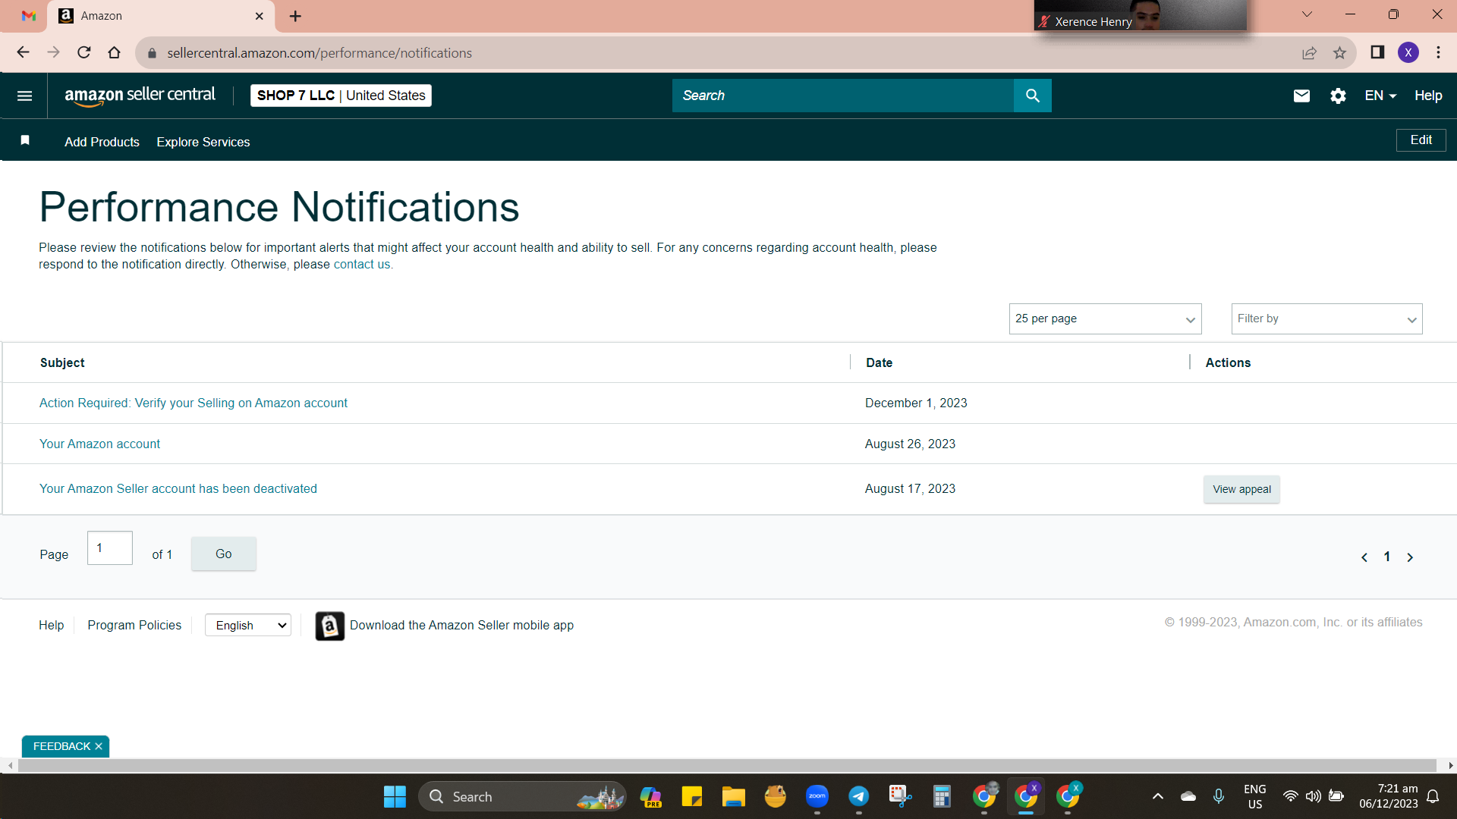This screenshot has width=1457, height=819.
Task: Open the English language selector in footer
Action: click(248, 626)
